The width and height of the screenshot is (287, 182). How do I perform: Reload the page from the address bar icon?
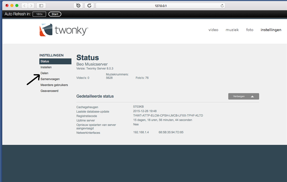point(222,6)
